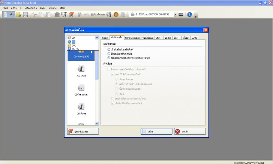Switch to the Info (ข้อมูล) tab
This screenshot has width=273, height=164.
point(105,38)
